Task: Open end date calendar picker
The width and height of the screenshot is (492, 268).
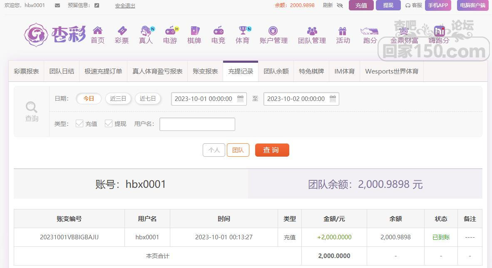Action: [x=333, y=99]
